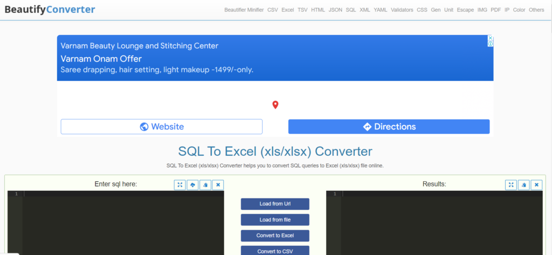Open the Beautifier Minifier menu
Viewport: 552px width, 255px height.
[x=244, y=10]
